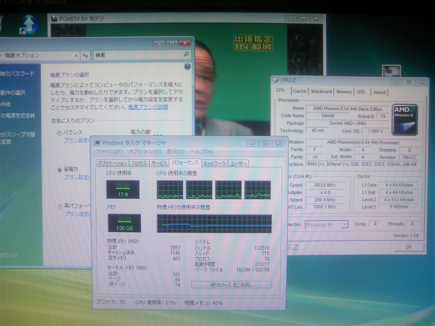Select the 高パフォーマンス power plan radio button
Image resolution: width=435 pixels, height=326 pixels.
(x=60, y=207)
